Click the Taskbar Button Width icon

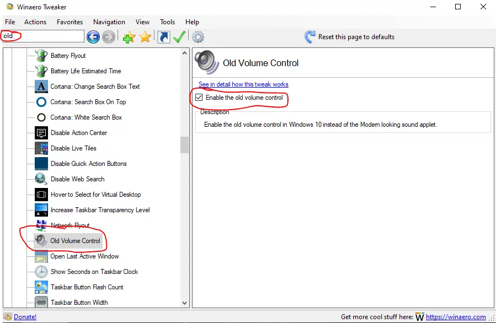pyautogui.click(x=41, y=303)
